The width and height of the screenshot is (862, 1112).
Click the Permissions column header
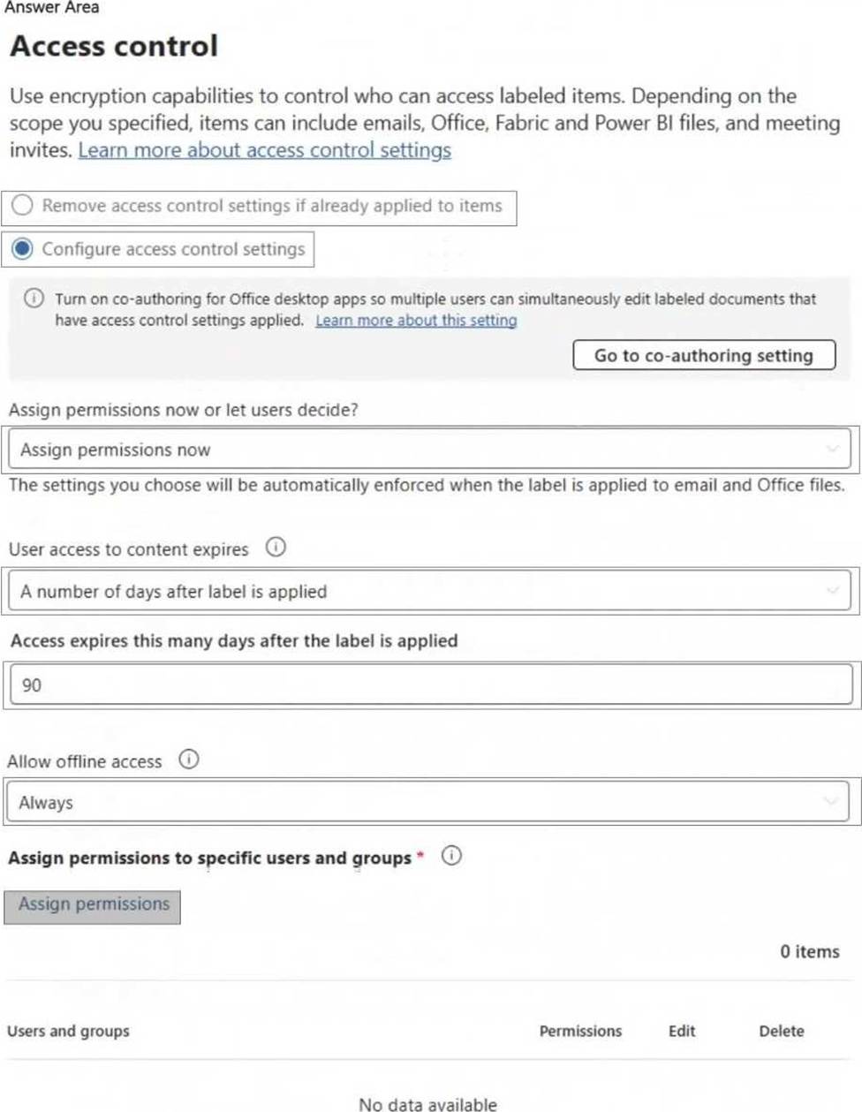[x=580, y=1031]
